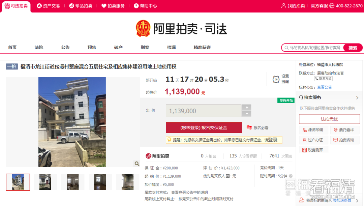Click the 登录 link in the reminder tip
364x206 pixels.
pyautogui.click(x=273, y=140)
